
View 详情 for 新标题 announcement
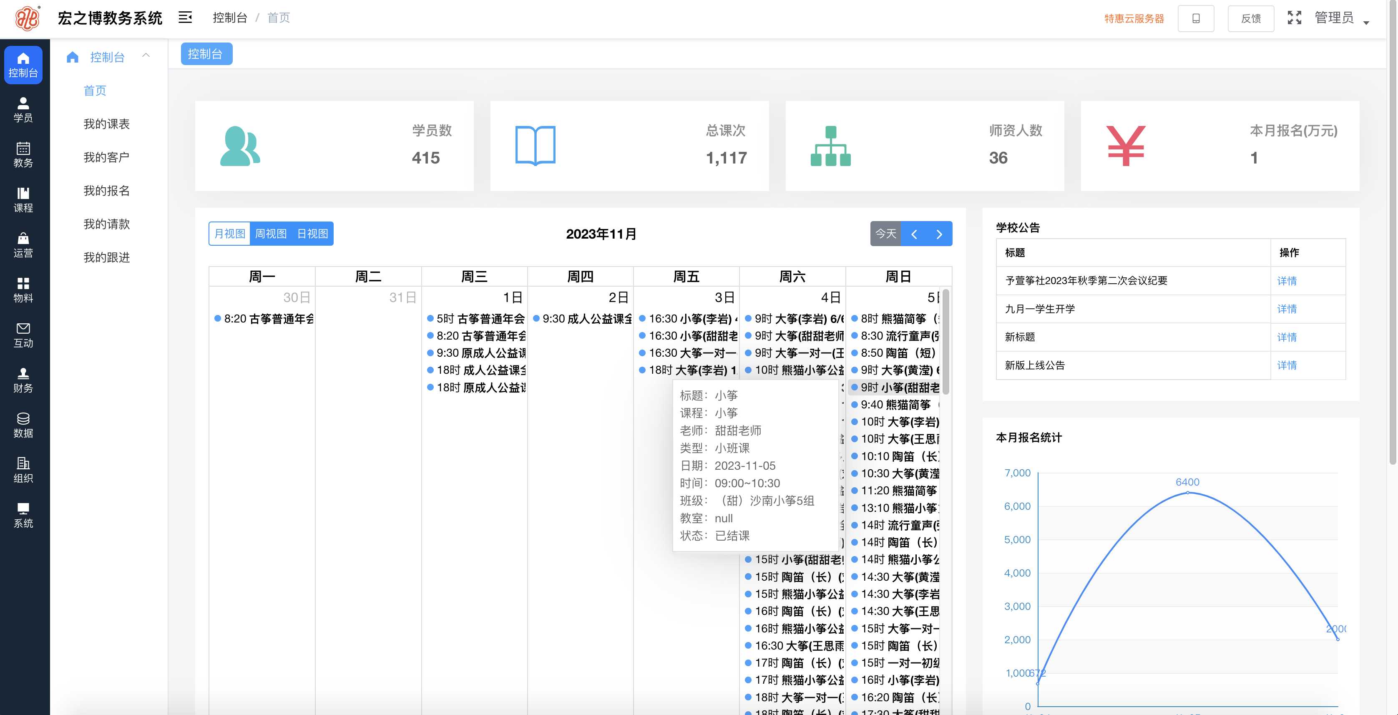[x=1287, y=337]
